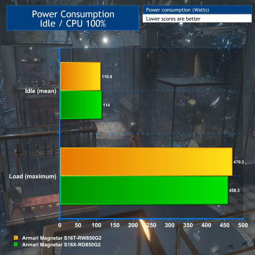This screenshot has height=255, width=255.
Task: Click the axis tick label 50
Action: point(78,225)
